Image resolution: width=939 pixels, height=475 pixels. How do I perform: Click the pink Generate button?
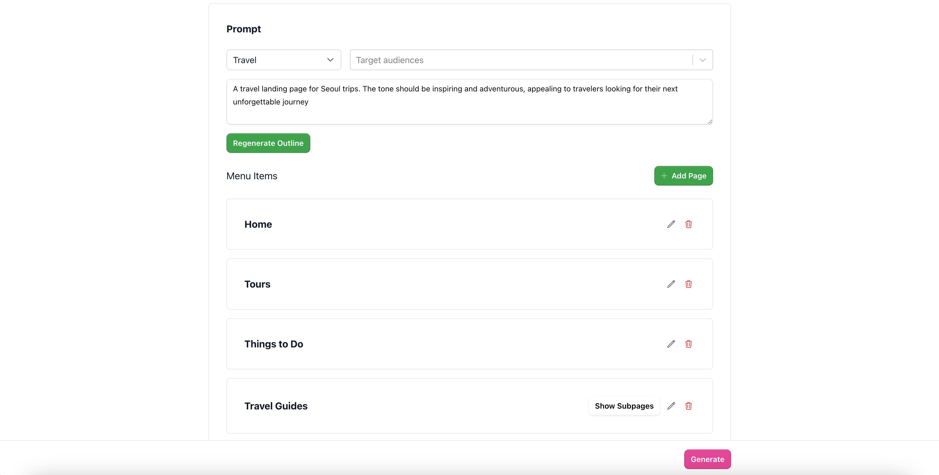pos(707,459)
